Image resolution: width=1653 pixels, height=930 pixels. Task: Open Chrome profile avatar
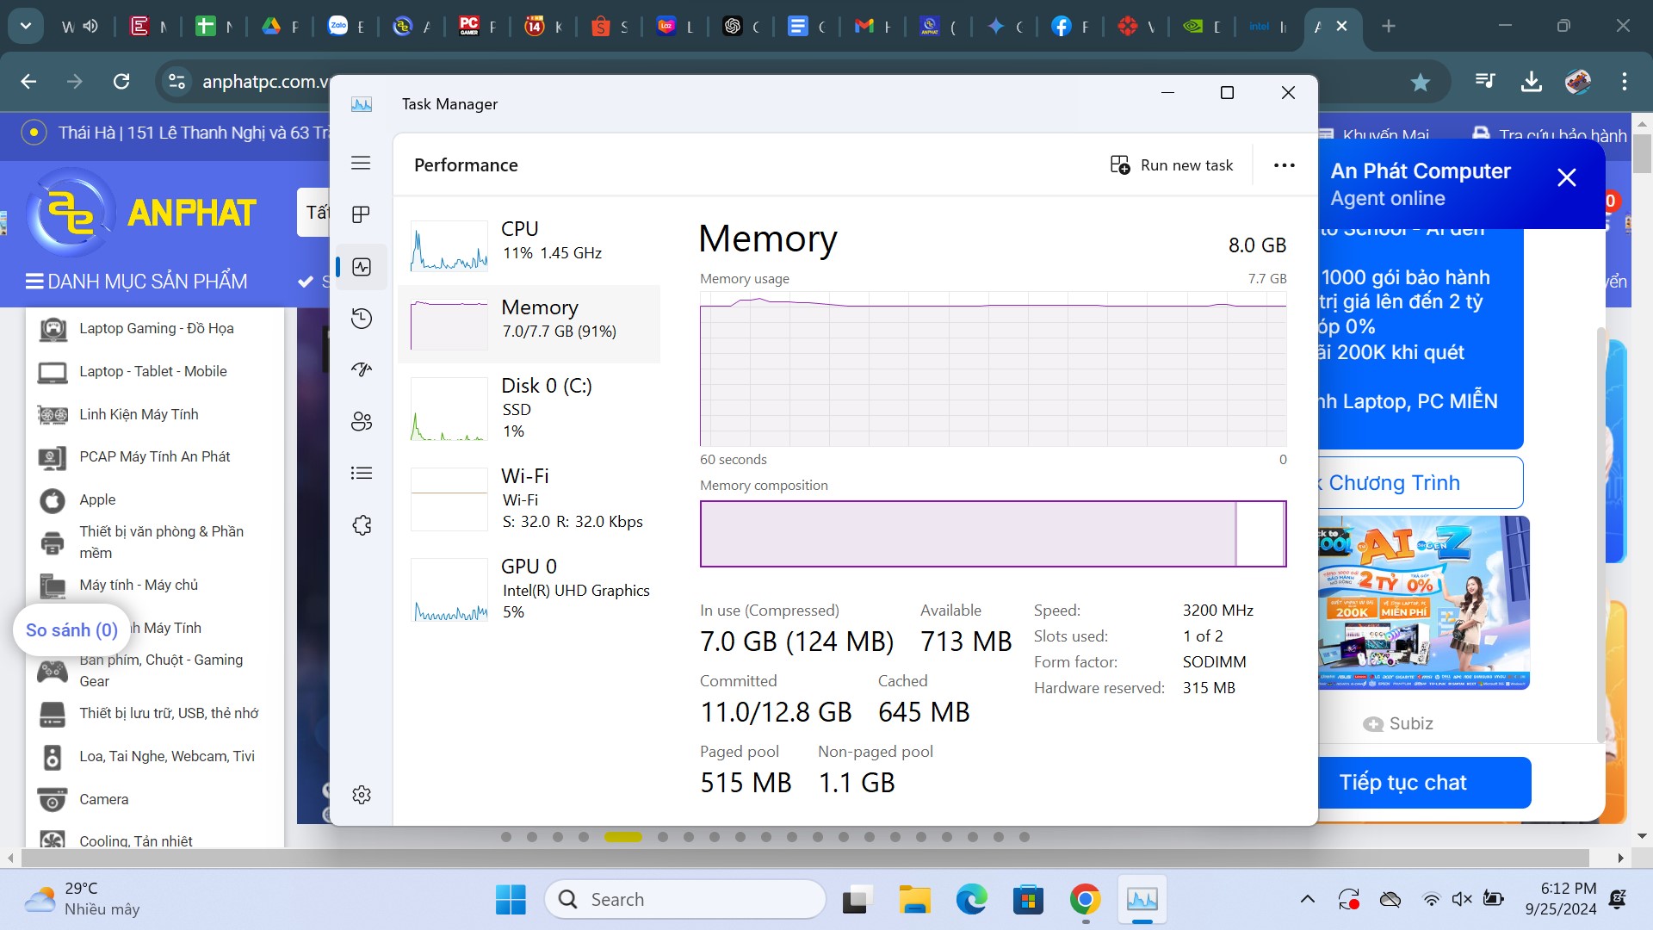[x=1577, y=82]
